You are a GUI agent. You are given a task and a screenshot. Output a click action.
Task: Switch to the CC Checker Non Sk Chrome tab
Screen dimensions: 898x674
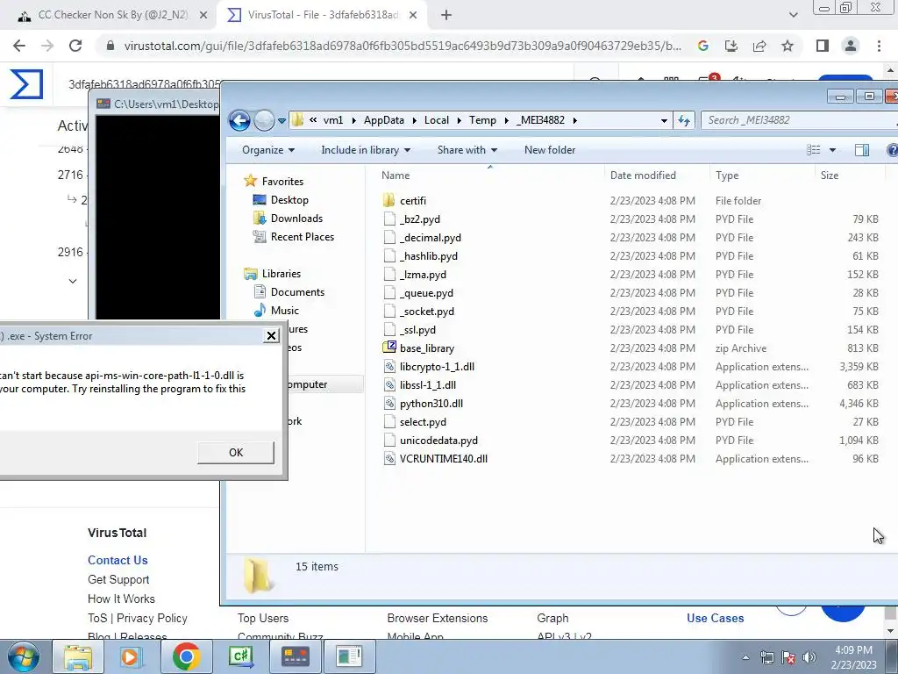pos(112,15)
